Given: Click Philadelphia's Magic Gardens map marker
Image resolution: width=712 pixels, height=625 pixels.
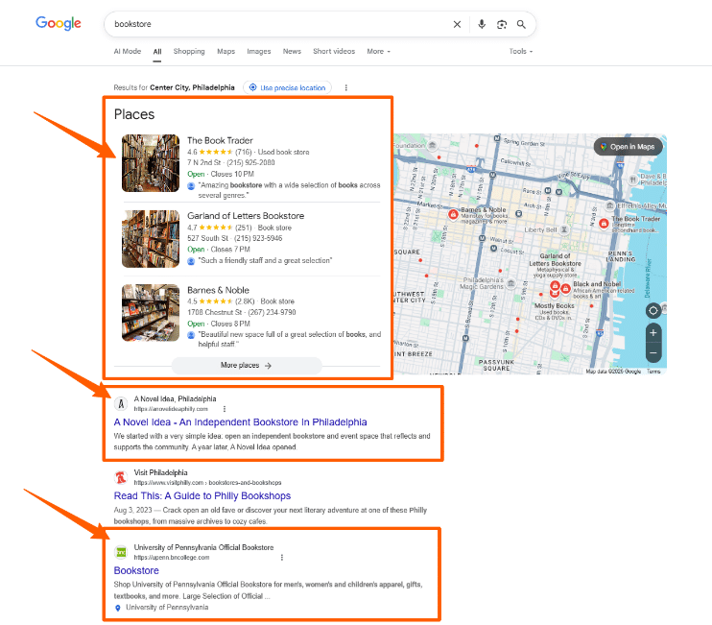Looking at the screenshot, I should click(x=511, y=284).
